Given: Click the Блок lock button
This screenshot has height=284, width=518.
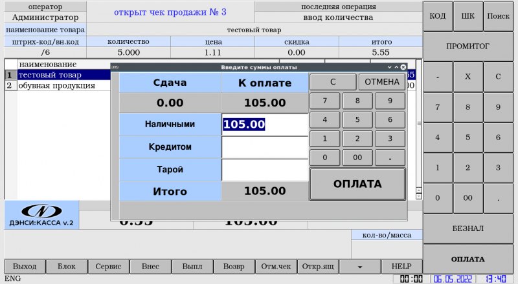Looking at the screenshot, I should [x=67, y=267].
